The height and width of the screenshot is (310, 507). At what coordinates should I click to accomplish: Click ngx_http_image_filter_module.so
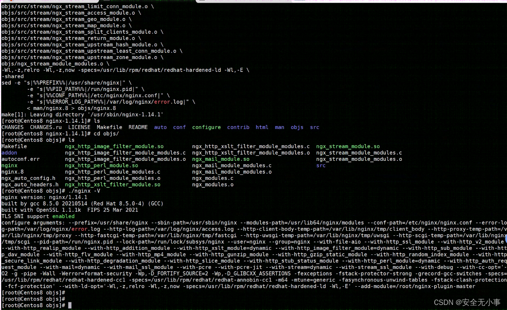(114, 146)
